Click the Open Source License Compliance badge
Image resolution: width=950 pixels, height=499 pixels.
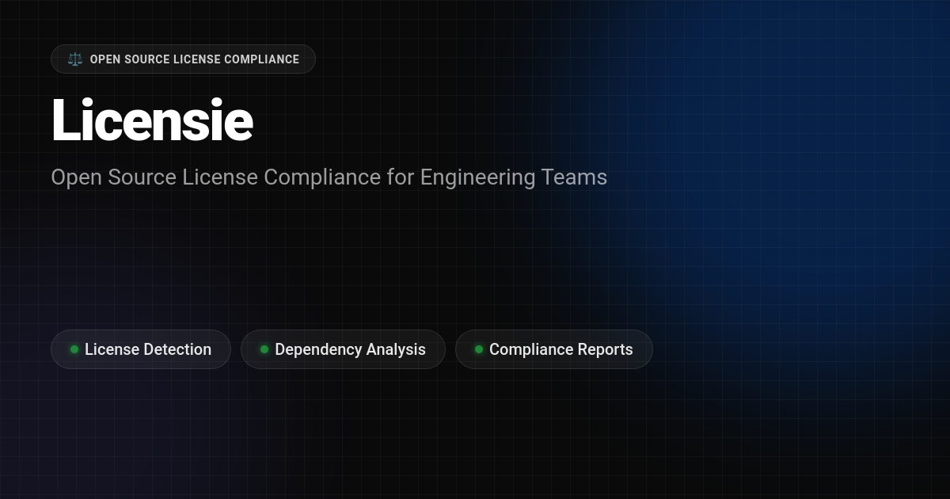pos(183,59)
